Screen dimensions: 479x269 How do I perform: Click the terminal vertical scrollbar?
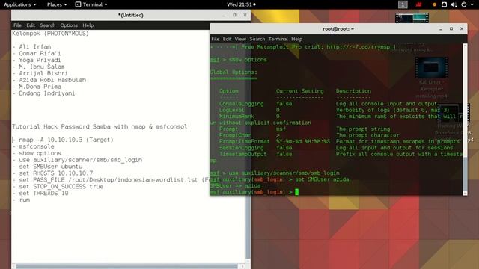coord(465,119)
